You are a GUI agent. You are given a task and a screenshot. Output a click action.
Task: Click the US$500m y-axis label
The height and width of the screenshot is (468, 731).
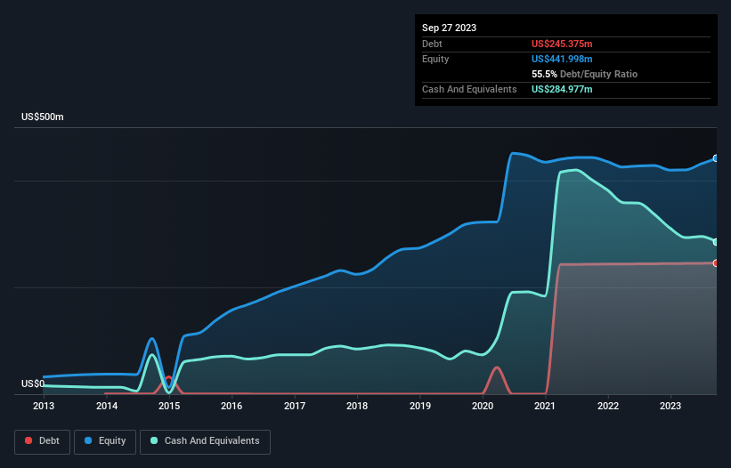pos(43,117)
